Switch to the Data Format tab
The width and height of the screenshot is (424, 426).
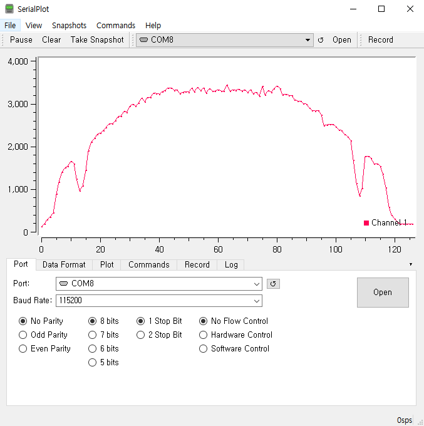tap(64, 264)
